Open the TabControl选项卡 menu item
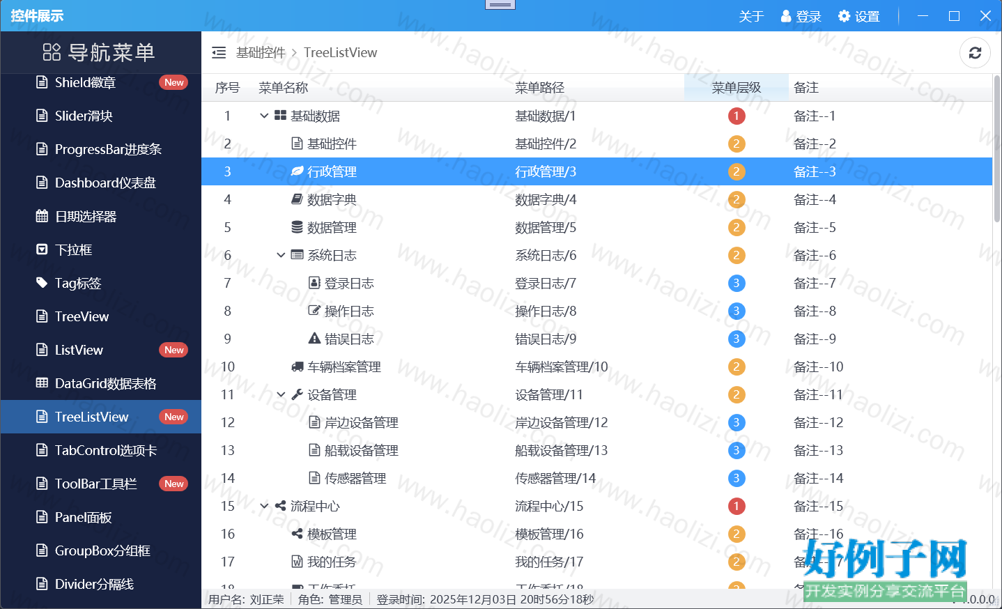Image resolution: width=1002 pixels, height=609 pixels. click(101, 450)
